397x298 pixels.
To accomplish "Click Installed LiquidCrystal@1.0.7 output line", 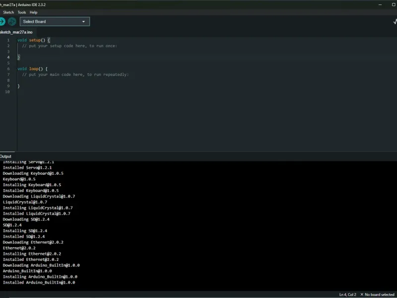I will [x=37, y=214].
